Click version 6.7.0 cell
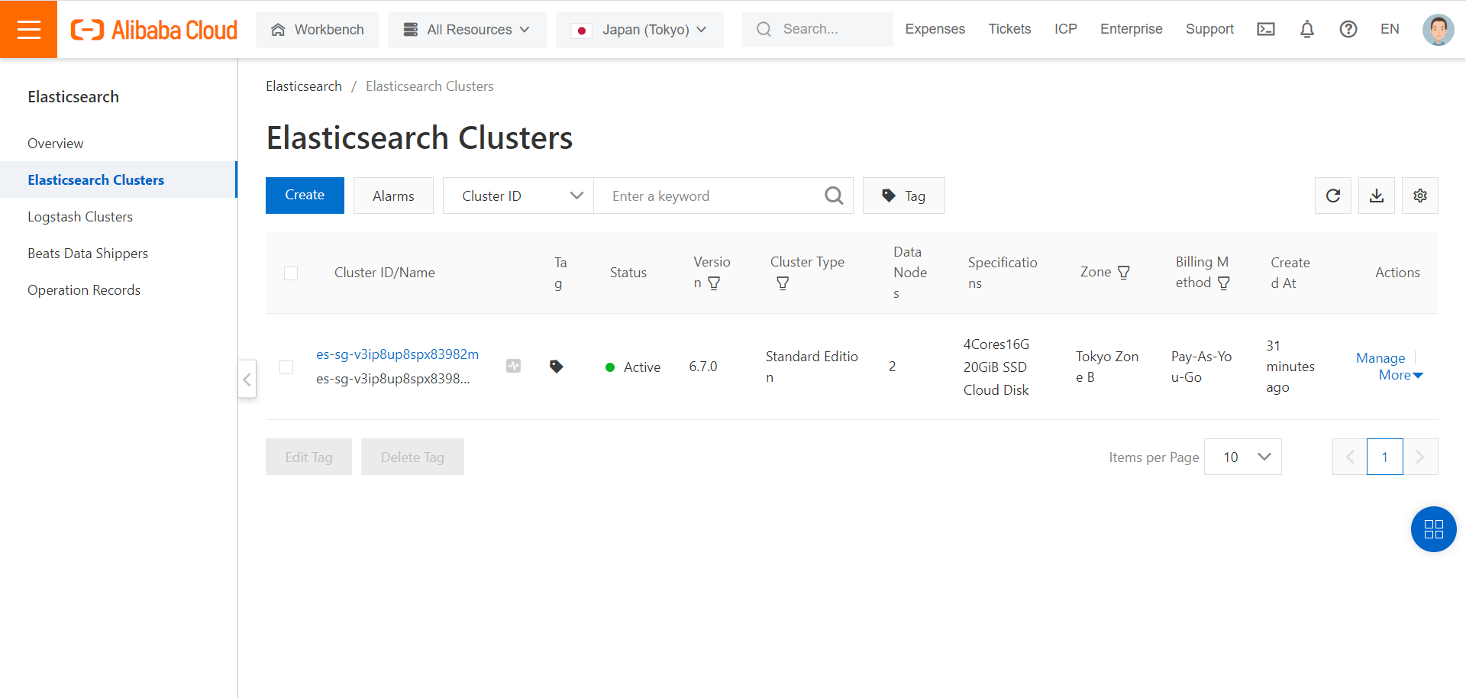The image size is (1466, 698). tap(703, 367)
